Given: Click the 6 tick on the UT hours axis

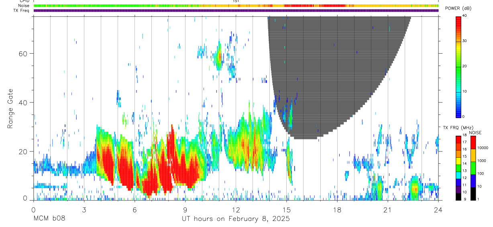Looking at the screenshot, I should pos(134,209).
